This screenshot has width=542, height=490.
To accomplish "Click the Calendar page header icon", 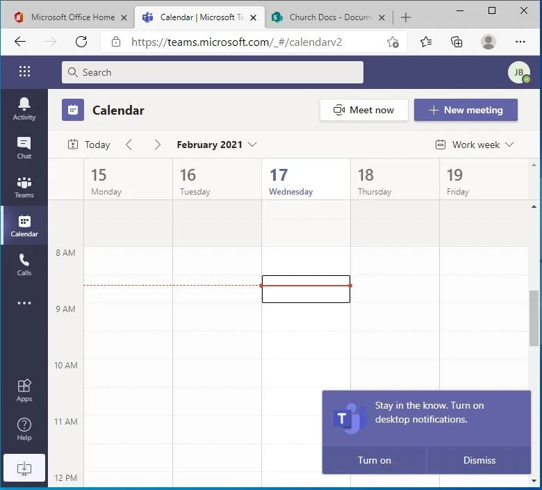I will tap(73, 110).
